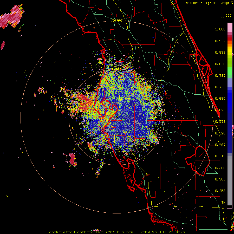Select the 0.787 legend value

(x=220, y=75)
